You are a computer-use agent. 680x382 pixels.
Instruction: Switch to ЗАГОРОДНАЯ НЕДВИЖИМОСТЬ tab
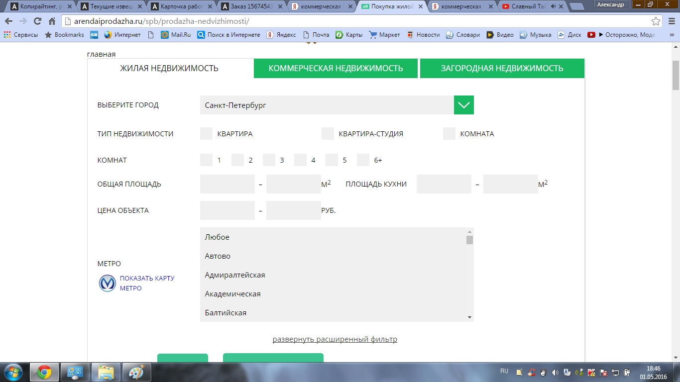tap(502, 68)
